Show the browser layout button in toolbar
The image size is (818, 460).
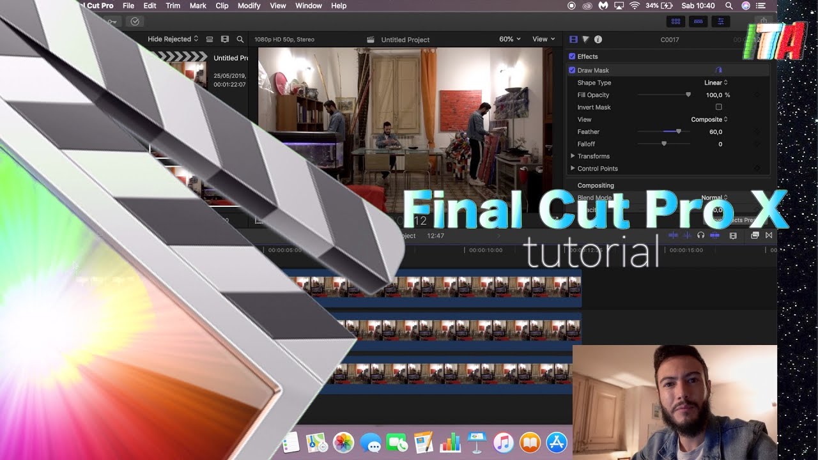tap(675, 21)
